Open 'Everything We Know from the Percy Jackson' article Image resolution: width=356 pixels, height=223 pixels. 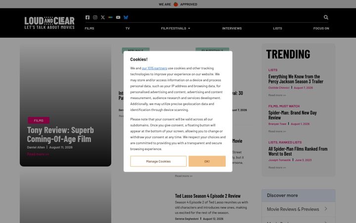pos(296,79)
